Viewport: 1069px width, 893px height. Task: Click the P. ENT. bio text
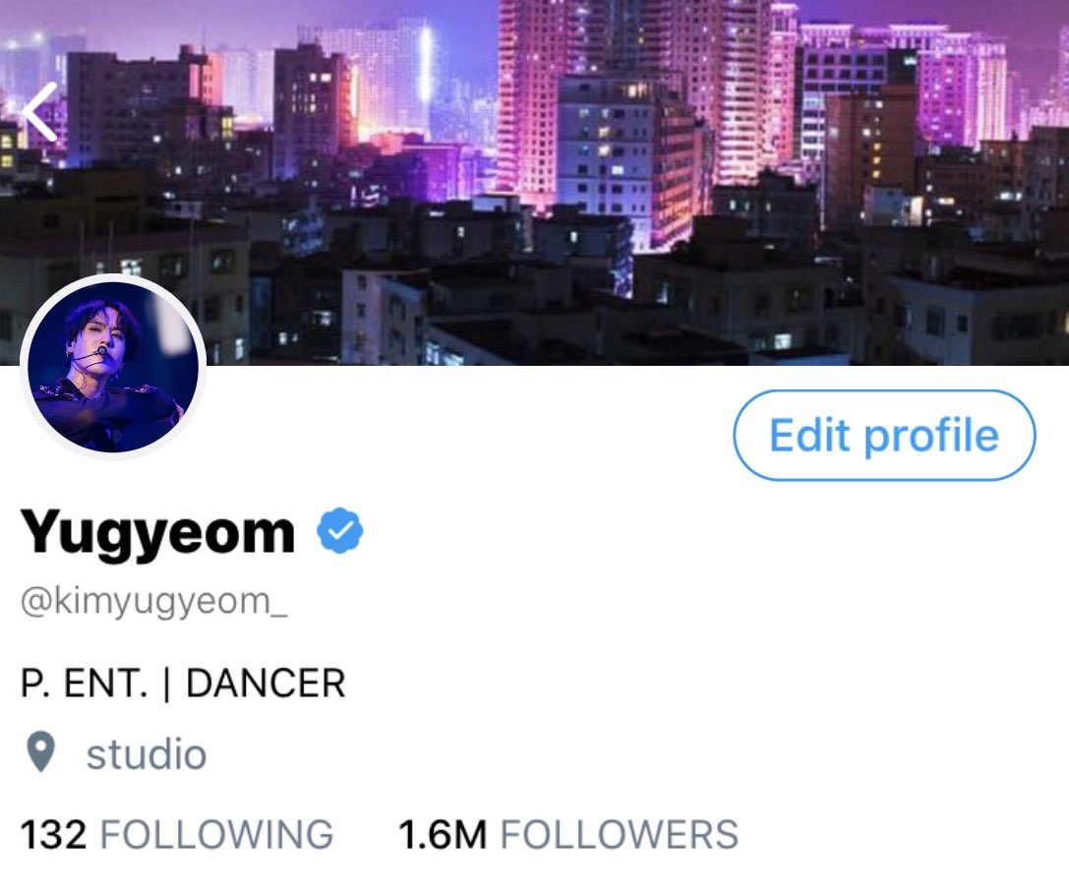84,684
